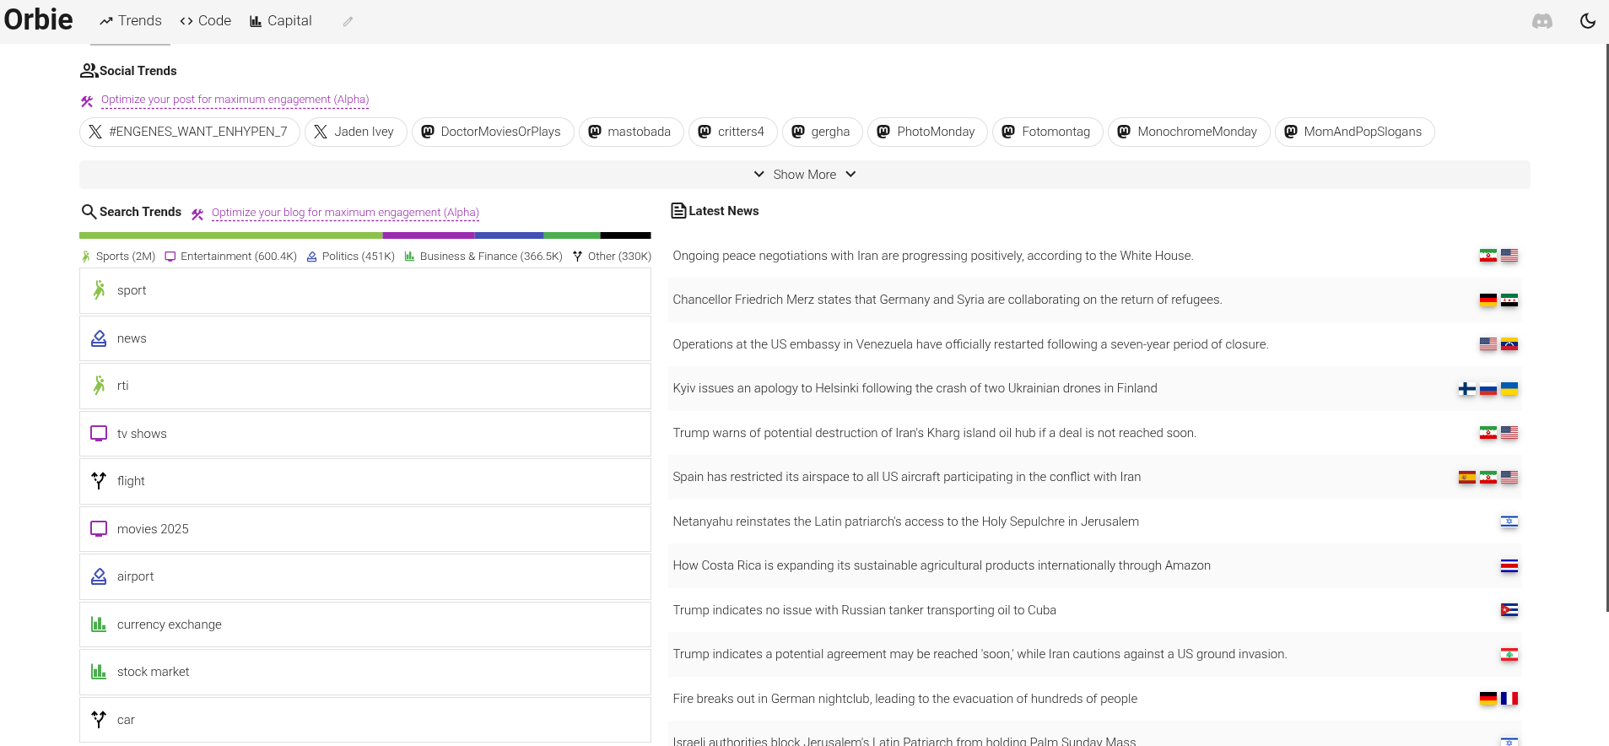Filter search trends by Politics (451K)
The image size is (1609, 746).
[350, 257]
